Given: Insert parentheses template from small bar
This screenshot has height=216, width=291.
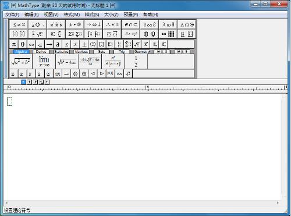Looking at the screenshot, I should (x=93, y=44).
